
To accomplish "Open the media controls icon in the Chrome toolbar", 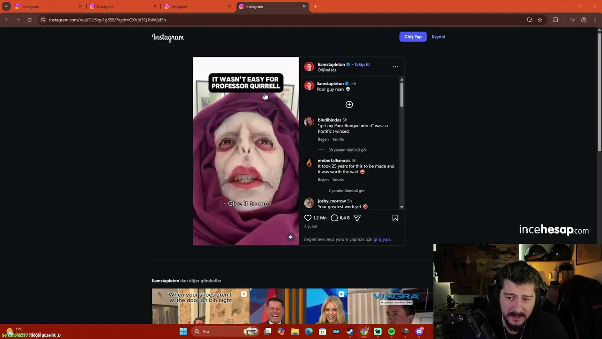I will pyautogui.click(x=572, y=20).
